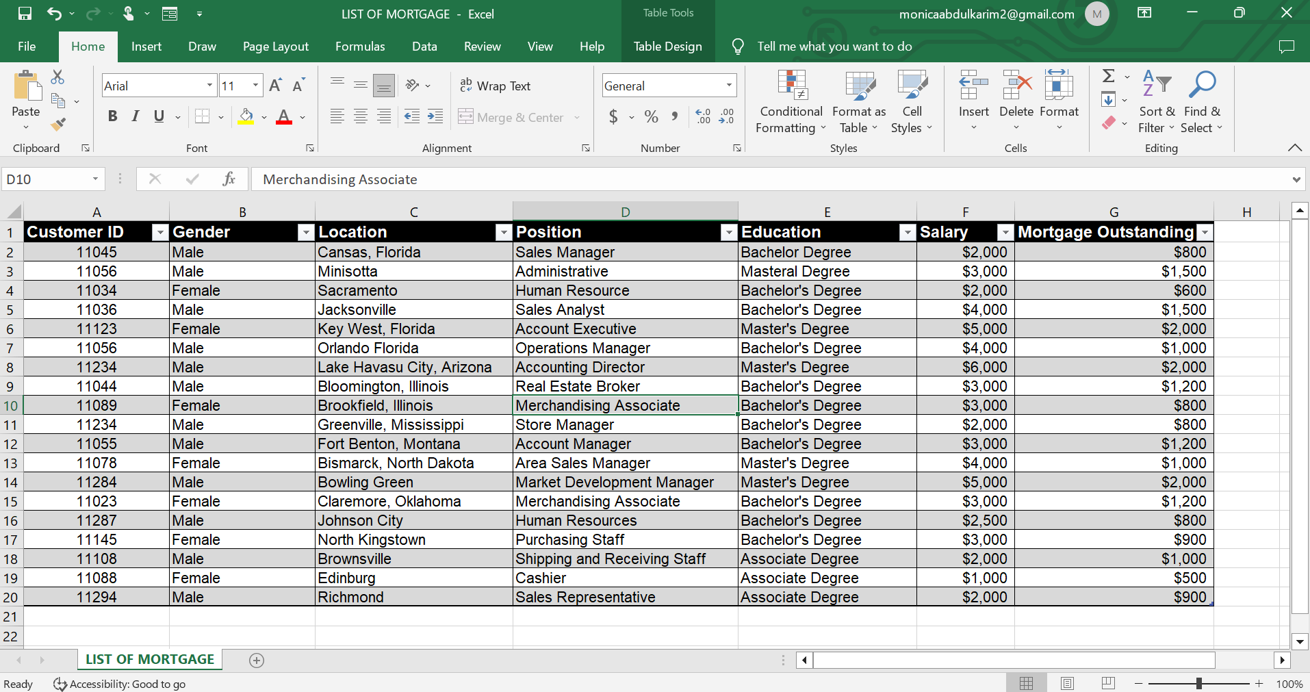Insert a function with the fx button
This screenshot has width=1310, height=692.
tap(229, 179)
